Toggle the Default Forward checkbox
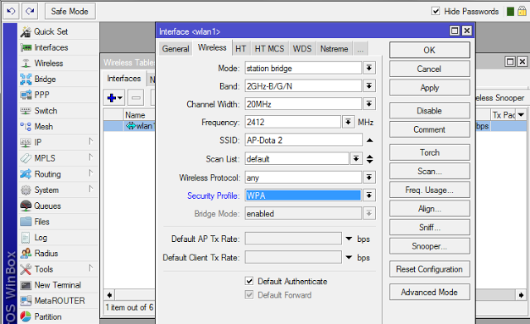This screenshot has height=324, width=530. [x=249, y=295]
